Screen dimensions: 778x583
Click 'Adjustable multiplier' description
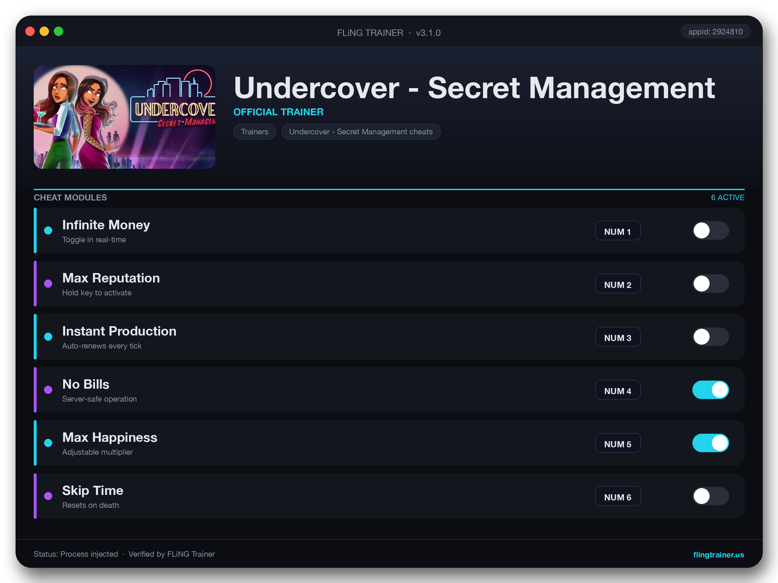point(98,452)
